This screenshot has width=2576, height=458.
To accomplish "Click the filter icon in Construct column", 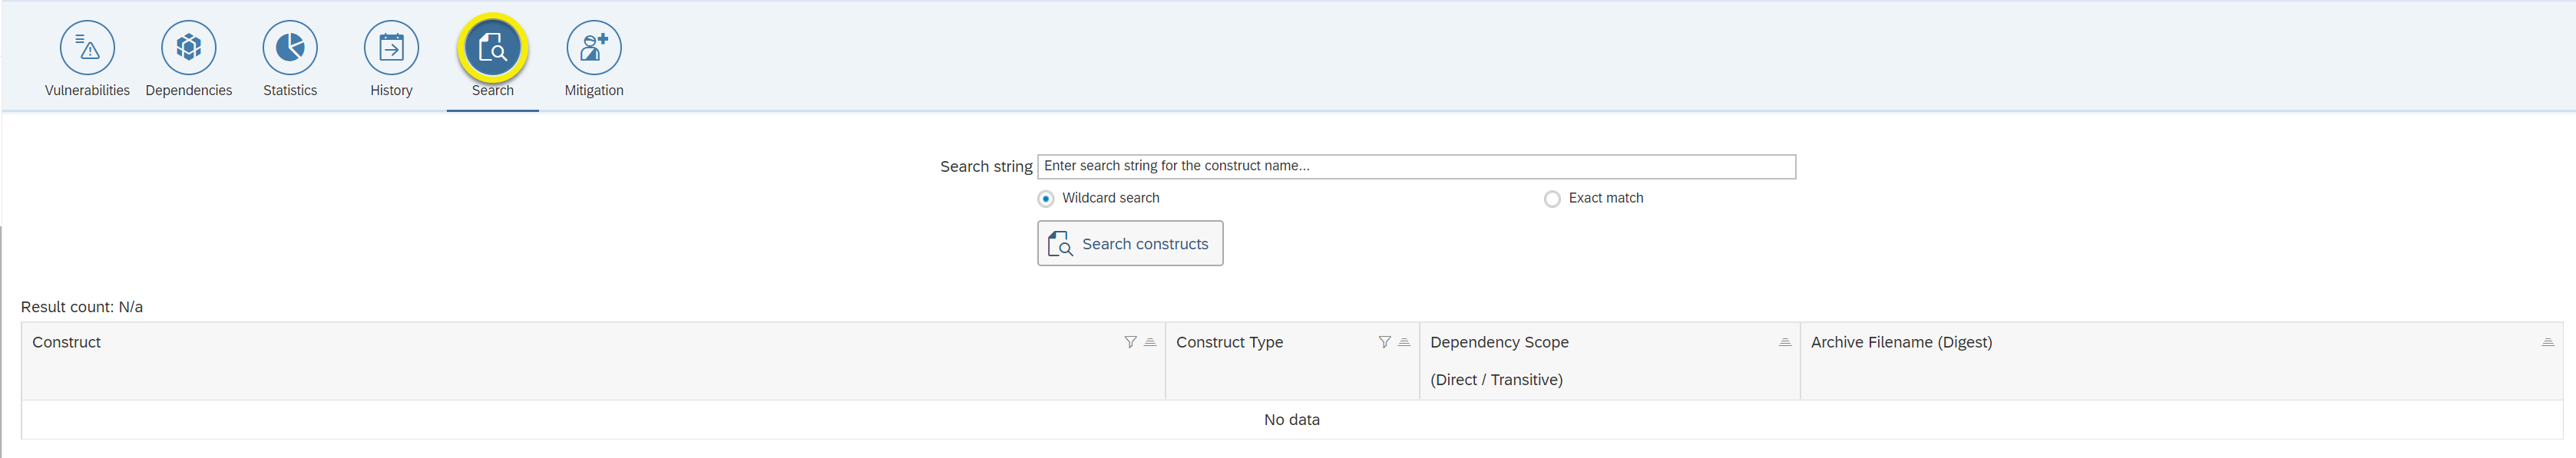I will coord(1130,342).
